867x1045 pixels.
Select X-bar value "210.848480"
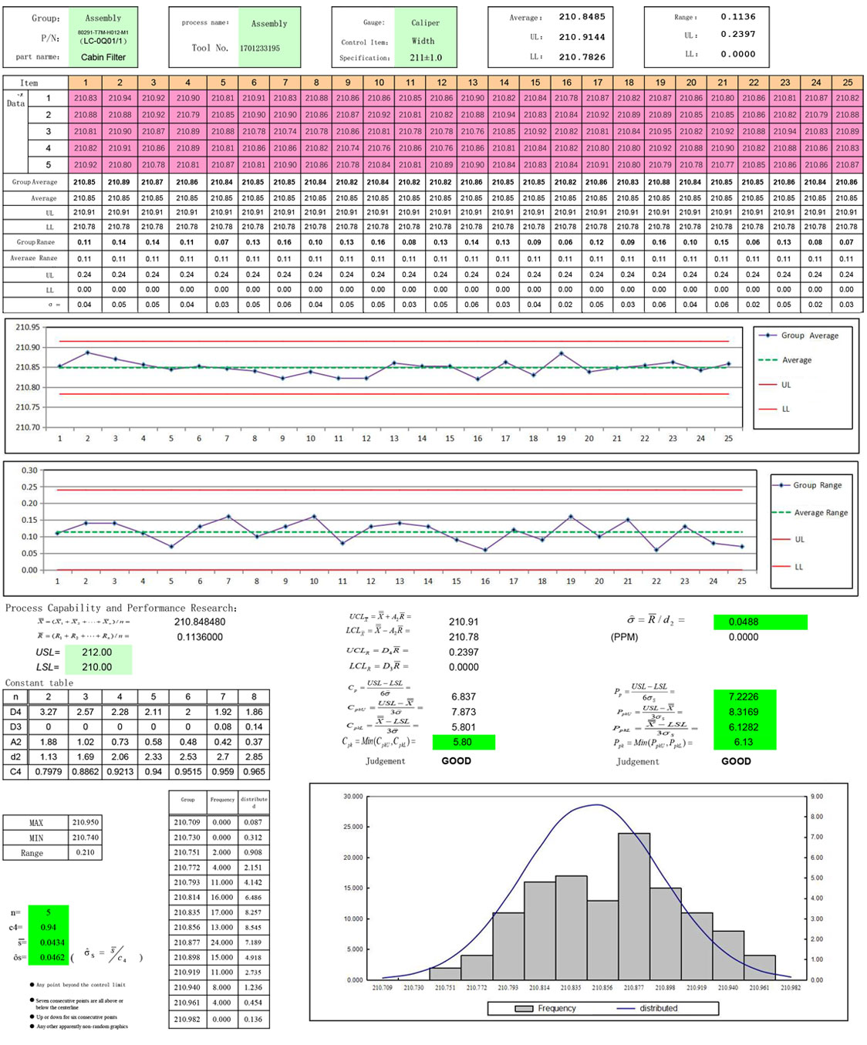tap(200, 622)
